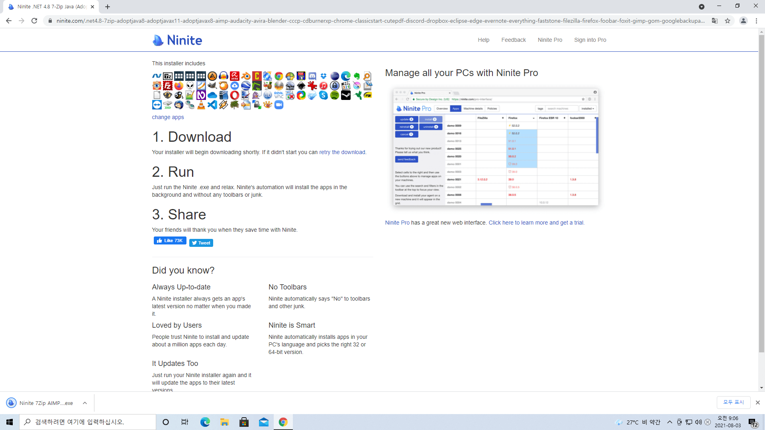Open the Feedback link in header
This screenshot has height=430, width=765.
[514, 40]
